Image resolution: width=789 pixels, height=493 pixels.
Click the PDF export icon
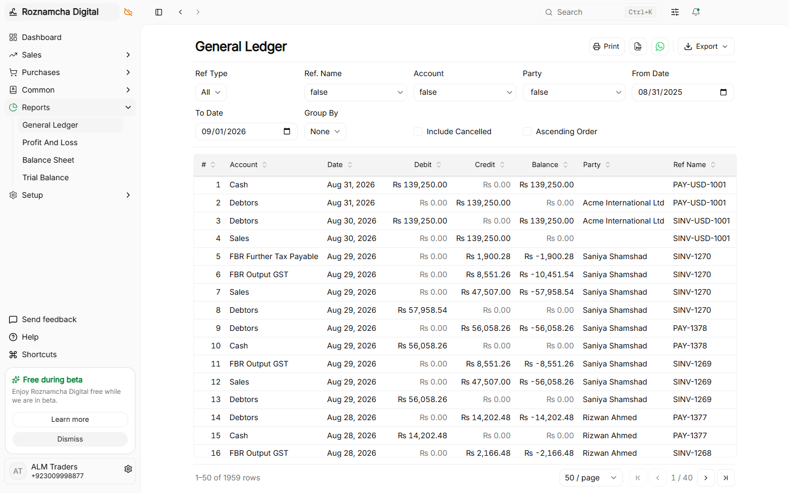click(x=638, y=47)
